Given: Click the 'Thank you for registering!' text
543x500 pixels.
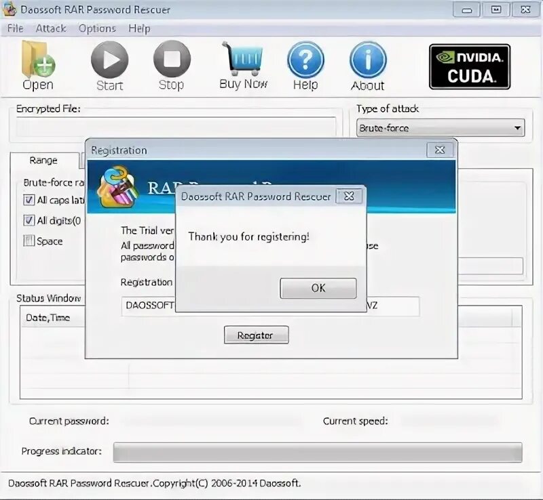Looking at the screenshot, I should 248,237.
